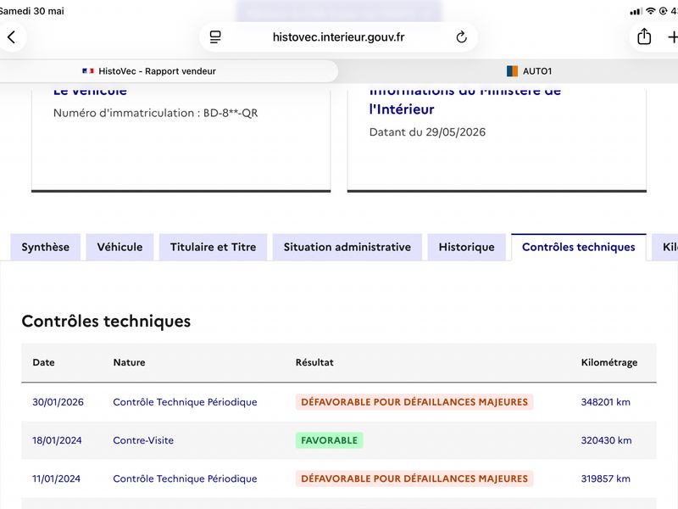
Task: Switch to the AUTO1 browser tab
Action: pos(529,71)
